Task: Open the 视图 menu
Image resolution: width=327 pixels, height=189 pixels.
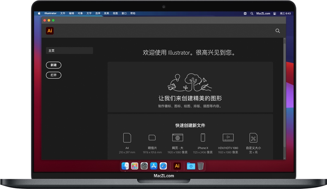Action: tap(115, 13)
